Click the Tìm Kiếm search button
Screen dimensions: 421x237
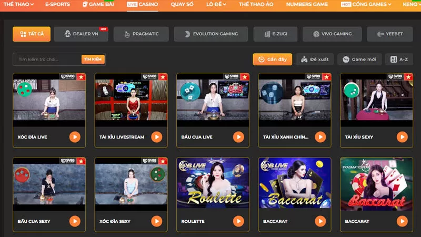[x=93, y=60]
